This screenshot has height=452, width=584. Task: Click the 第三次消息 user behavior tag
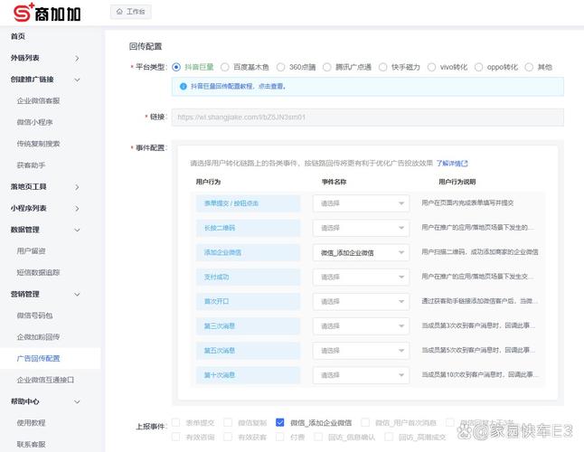248,326
